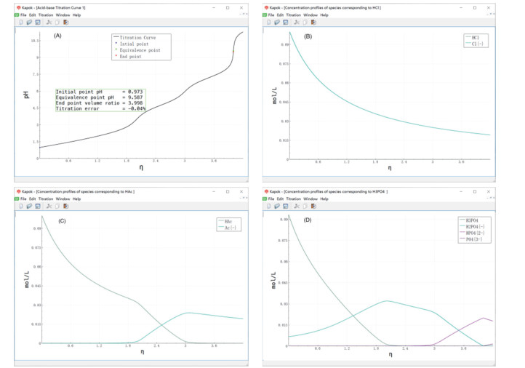
Task: Click Copy icon in HAc profiles window toolbar
Action: [57, 206]
